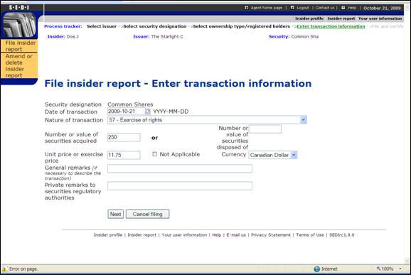411x275 pixels.
Task: Tick the Not Applicable checkbox
Action: 154,154
